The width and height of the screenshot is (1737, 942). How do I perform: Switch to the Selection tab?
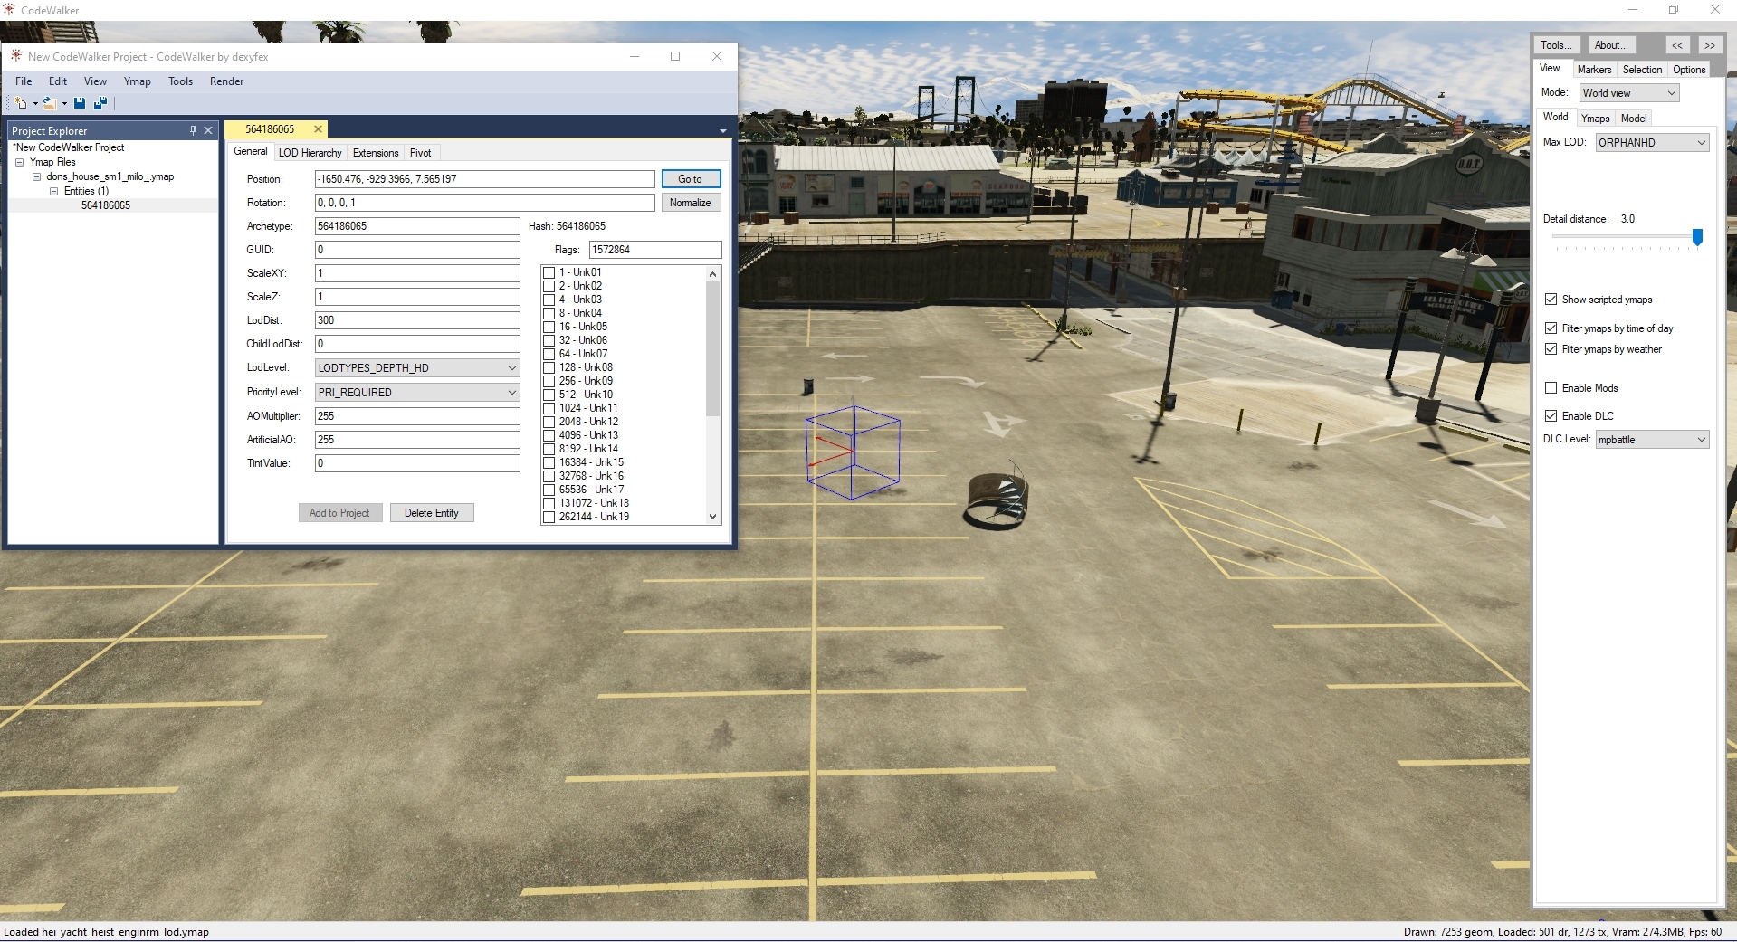(x=1642, y=70)
